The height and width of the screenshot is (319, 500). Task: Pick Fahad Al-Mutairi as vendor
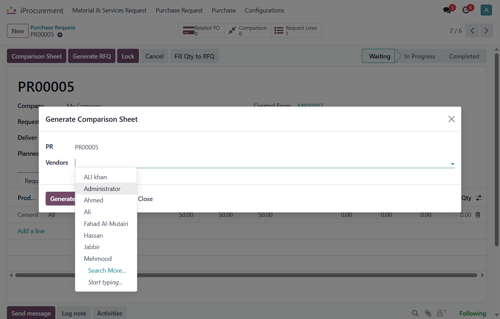click(x=106, y=224)
